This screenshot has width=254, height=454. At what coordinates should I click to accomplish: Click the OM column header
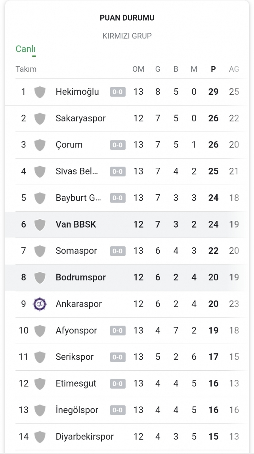click(138, 69)
